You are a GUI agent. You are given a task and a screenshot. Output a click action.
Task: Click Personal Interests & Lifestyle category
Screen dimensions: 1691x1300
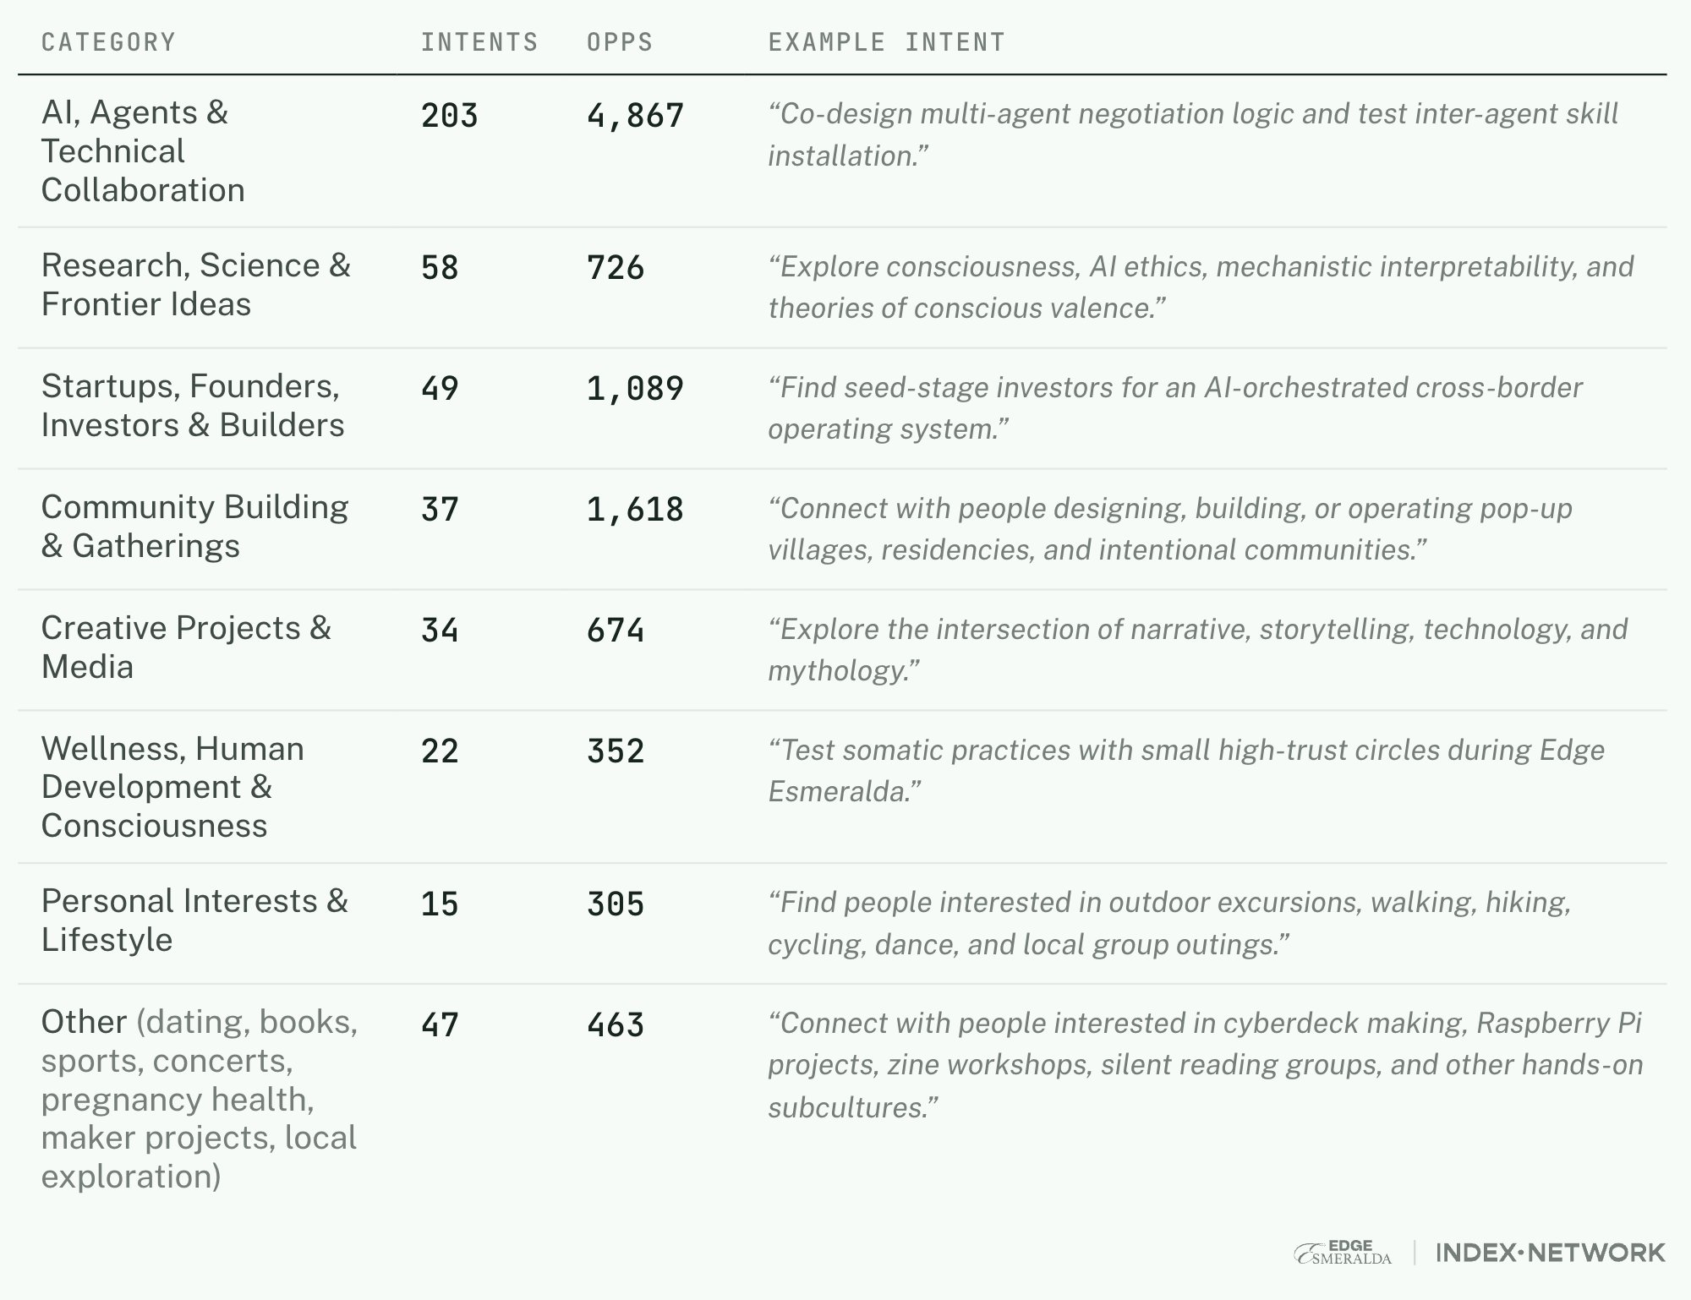(x=194, y=920)
